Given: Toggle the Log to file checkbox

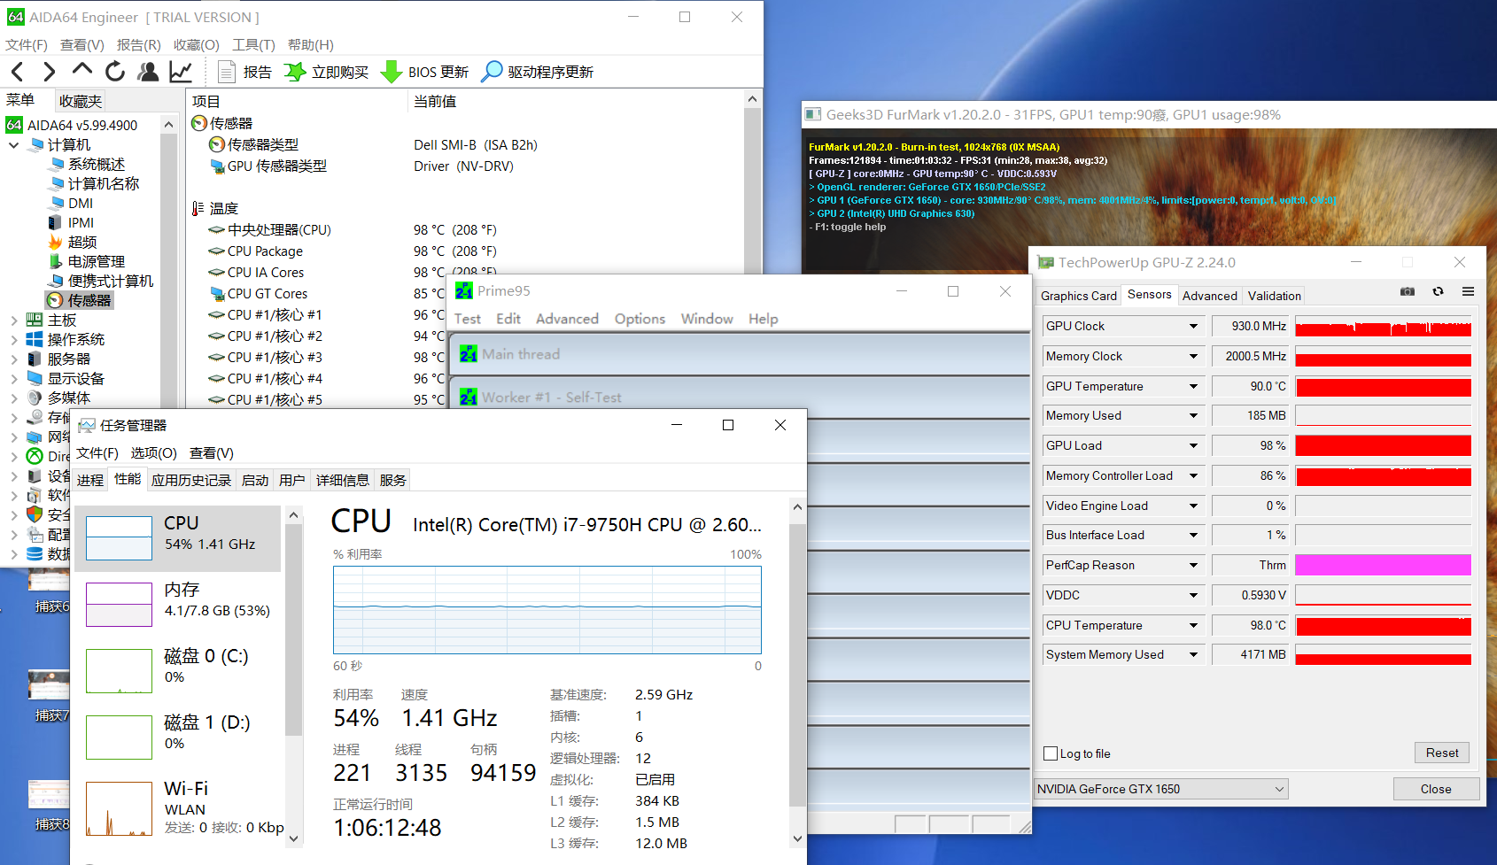Looking at the screenshot, I should click(x=1051, y=753).
